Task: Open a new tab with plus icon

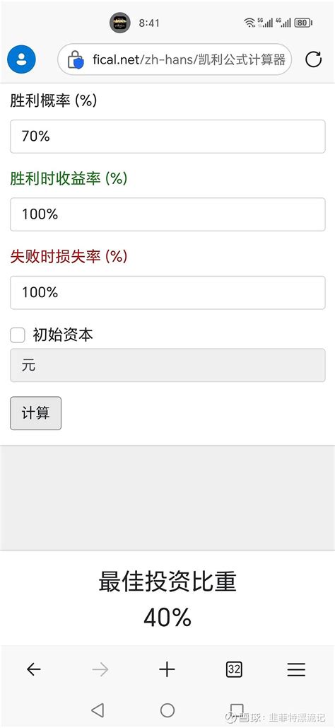Action: pos(167,669)
